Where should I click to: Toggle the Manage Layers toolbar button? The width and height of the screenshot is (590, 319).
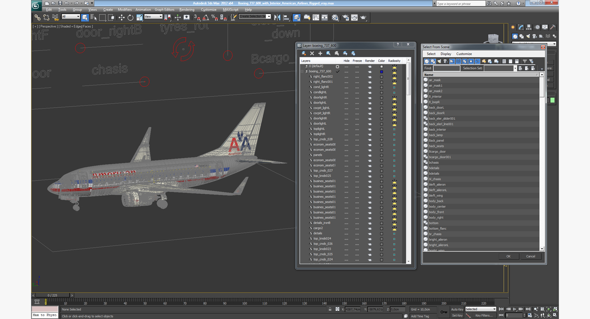[297, 18]
